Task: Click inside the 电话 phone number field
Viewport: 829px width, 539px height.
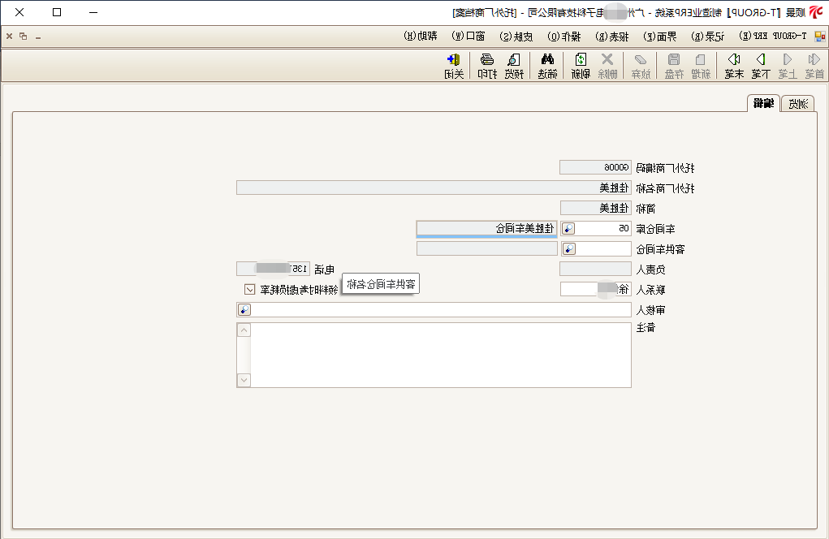Action: 272,269
